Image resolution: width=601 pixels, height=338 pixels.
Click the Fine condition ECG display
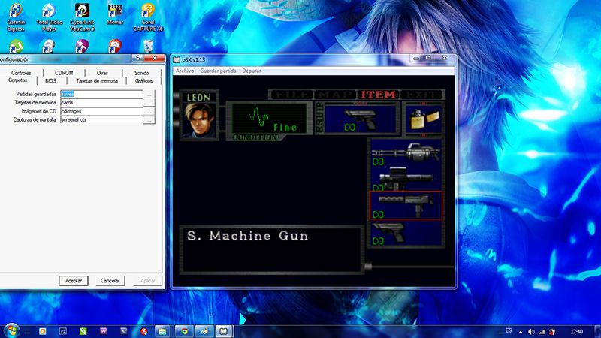pos(270,119)
